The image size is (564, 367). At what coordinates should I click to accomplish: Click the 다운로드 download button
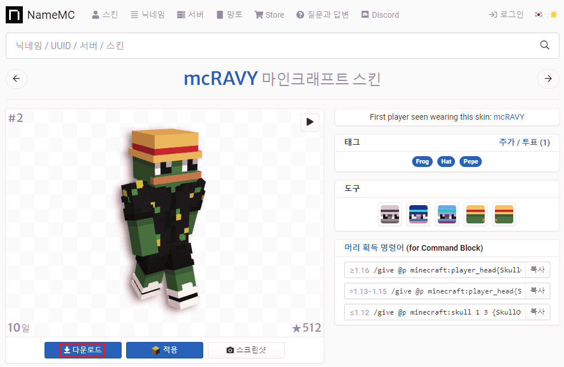tap(83, 350)
